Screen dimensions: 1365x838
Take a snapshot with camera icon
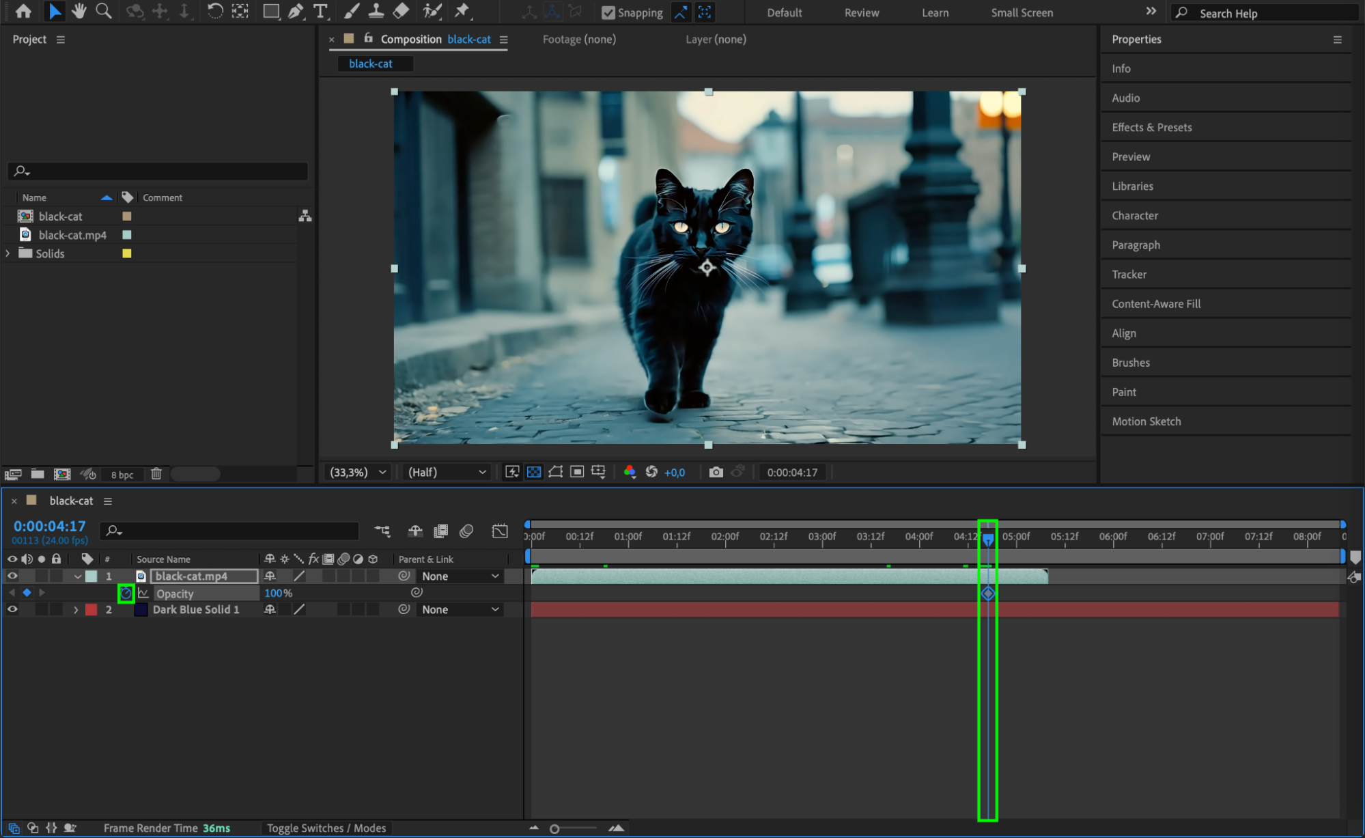coord(715,472)
